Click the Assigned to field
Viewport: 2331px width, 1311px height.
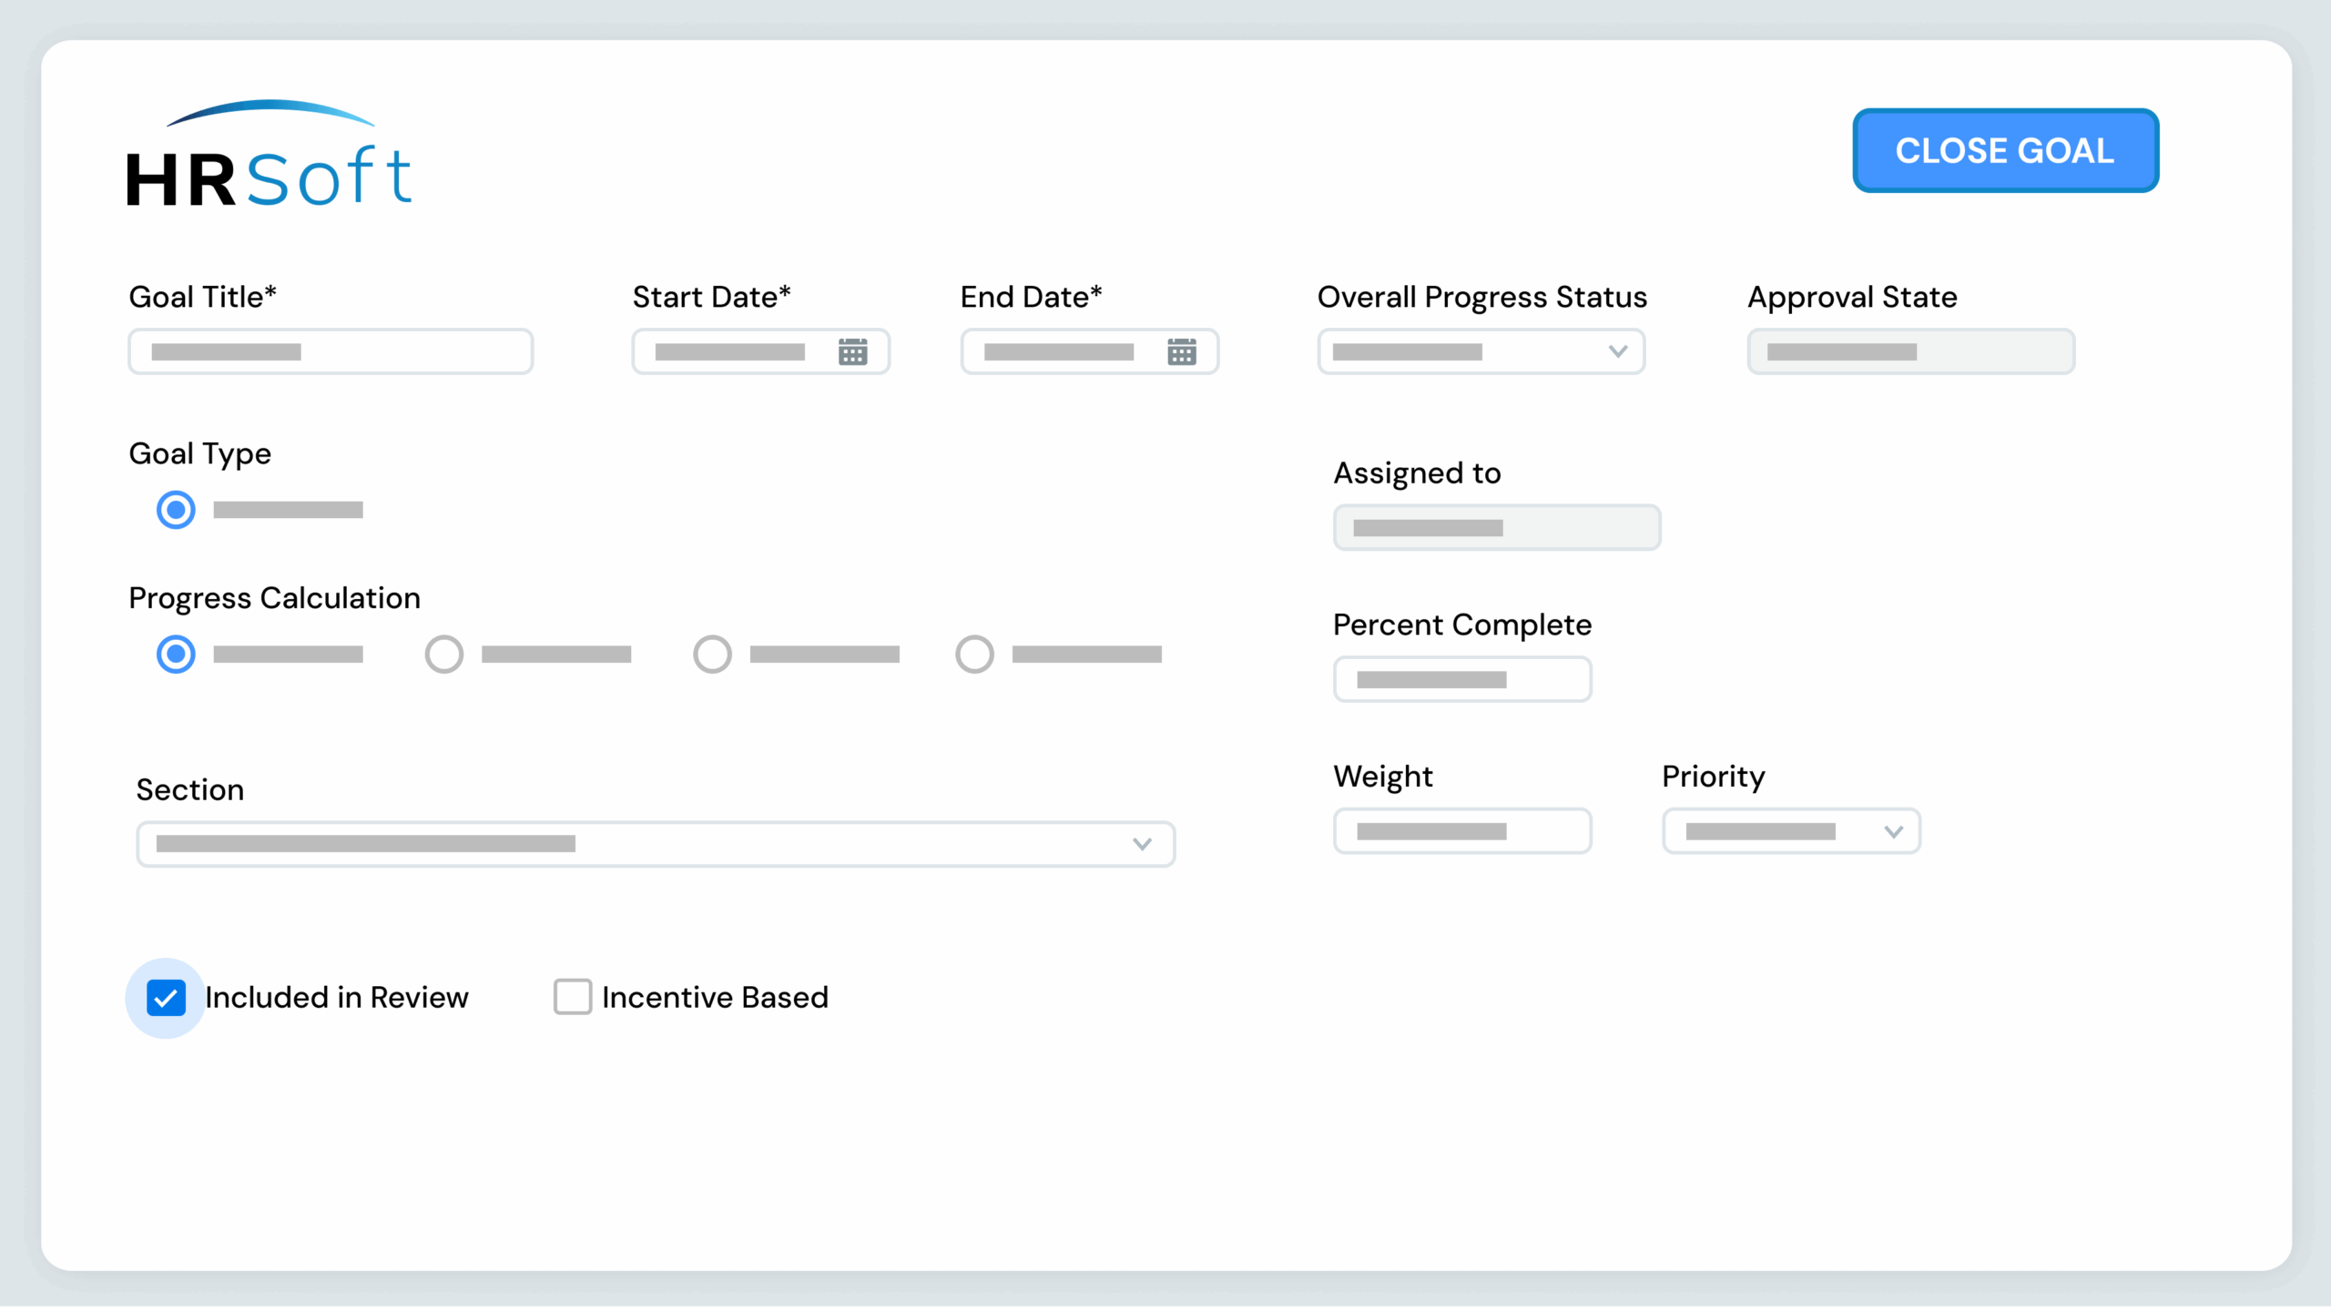click(x=1497, y=528)
